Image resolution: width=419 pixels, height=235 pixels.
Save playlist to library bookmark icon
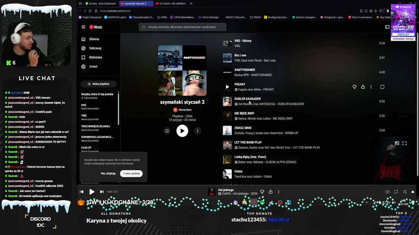click(x=167, y=131)
